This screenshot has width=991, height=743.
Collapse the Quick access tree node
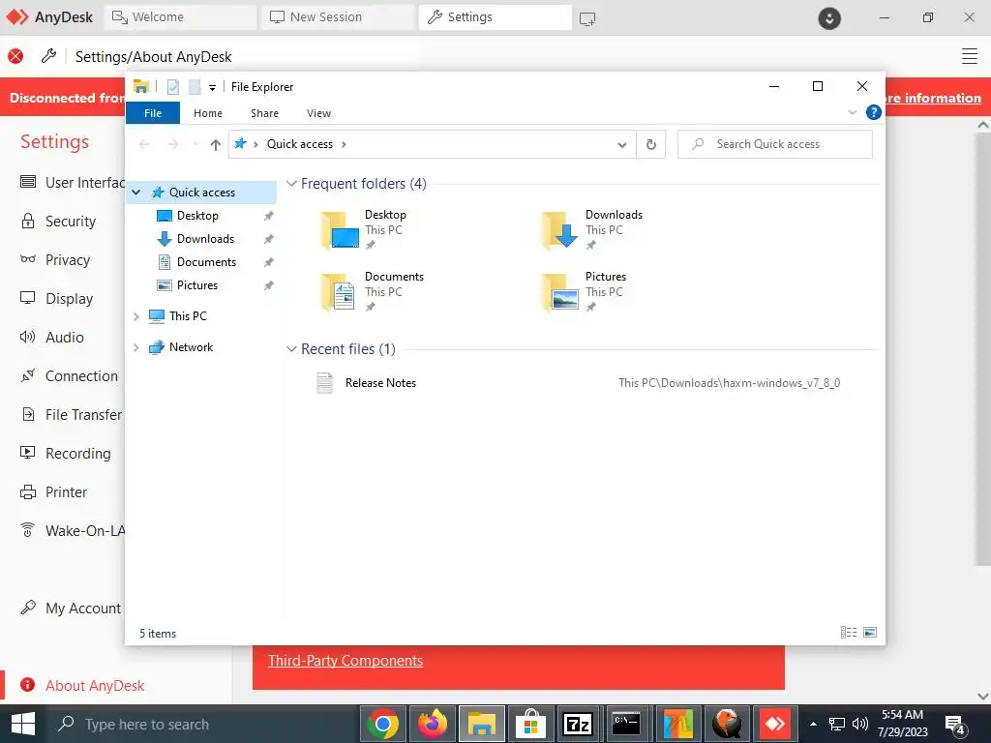(135, 193)
